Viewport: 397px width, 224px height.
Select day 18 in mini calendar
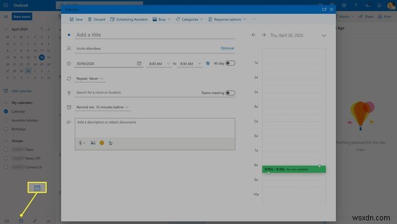click(42, 57)
